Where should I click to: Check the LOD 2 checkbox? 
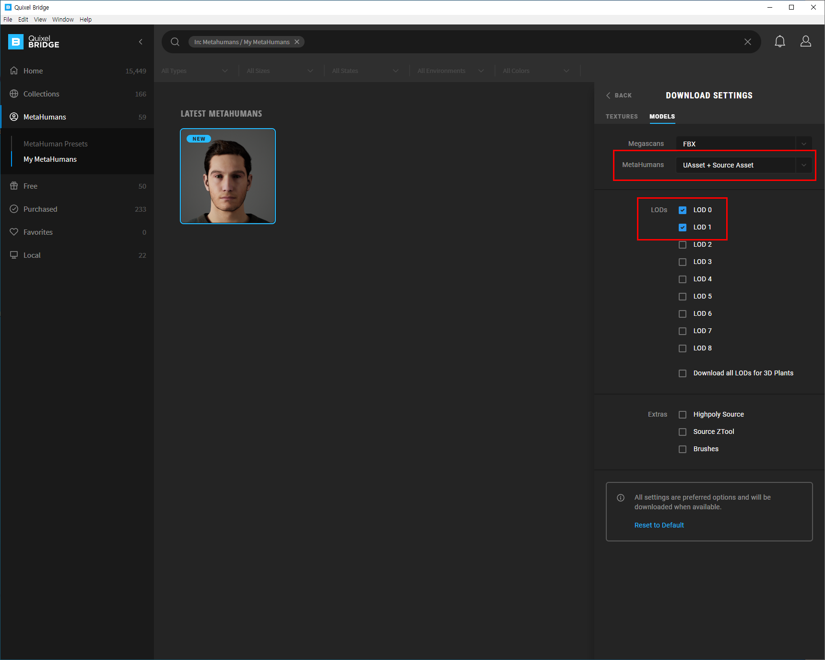click(683, 244)
